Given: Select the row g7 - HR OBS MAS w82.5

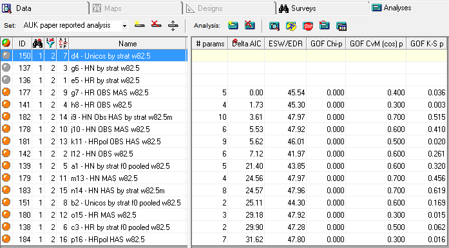Looking at the screenshot, I should tap(93, 93).
